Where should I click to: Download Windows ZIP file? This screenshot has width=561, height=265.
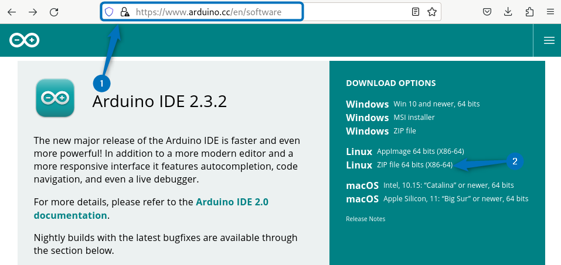[380, 131]
